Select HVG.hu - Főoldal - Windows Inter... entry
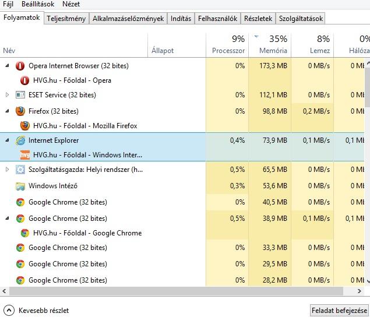The width and height of the screenshot is (370, 324). point(87,155)
